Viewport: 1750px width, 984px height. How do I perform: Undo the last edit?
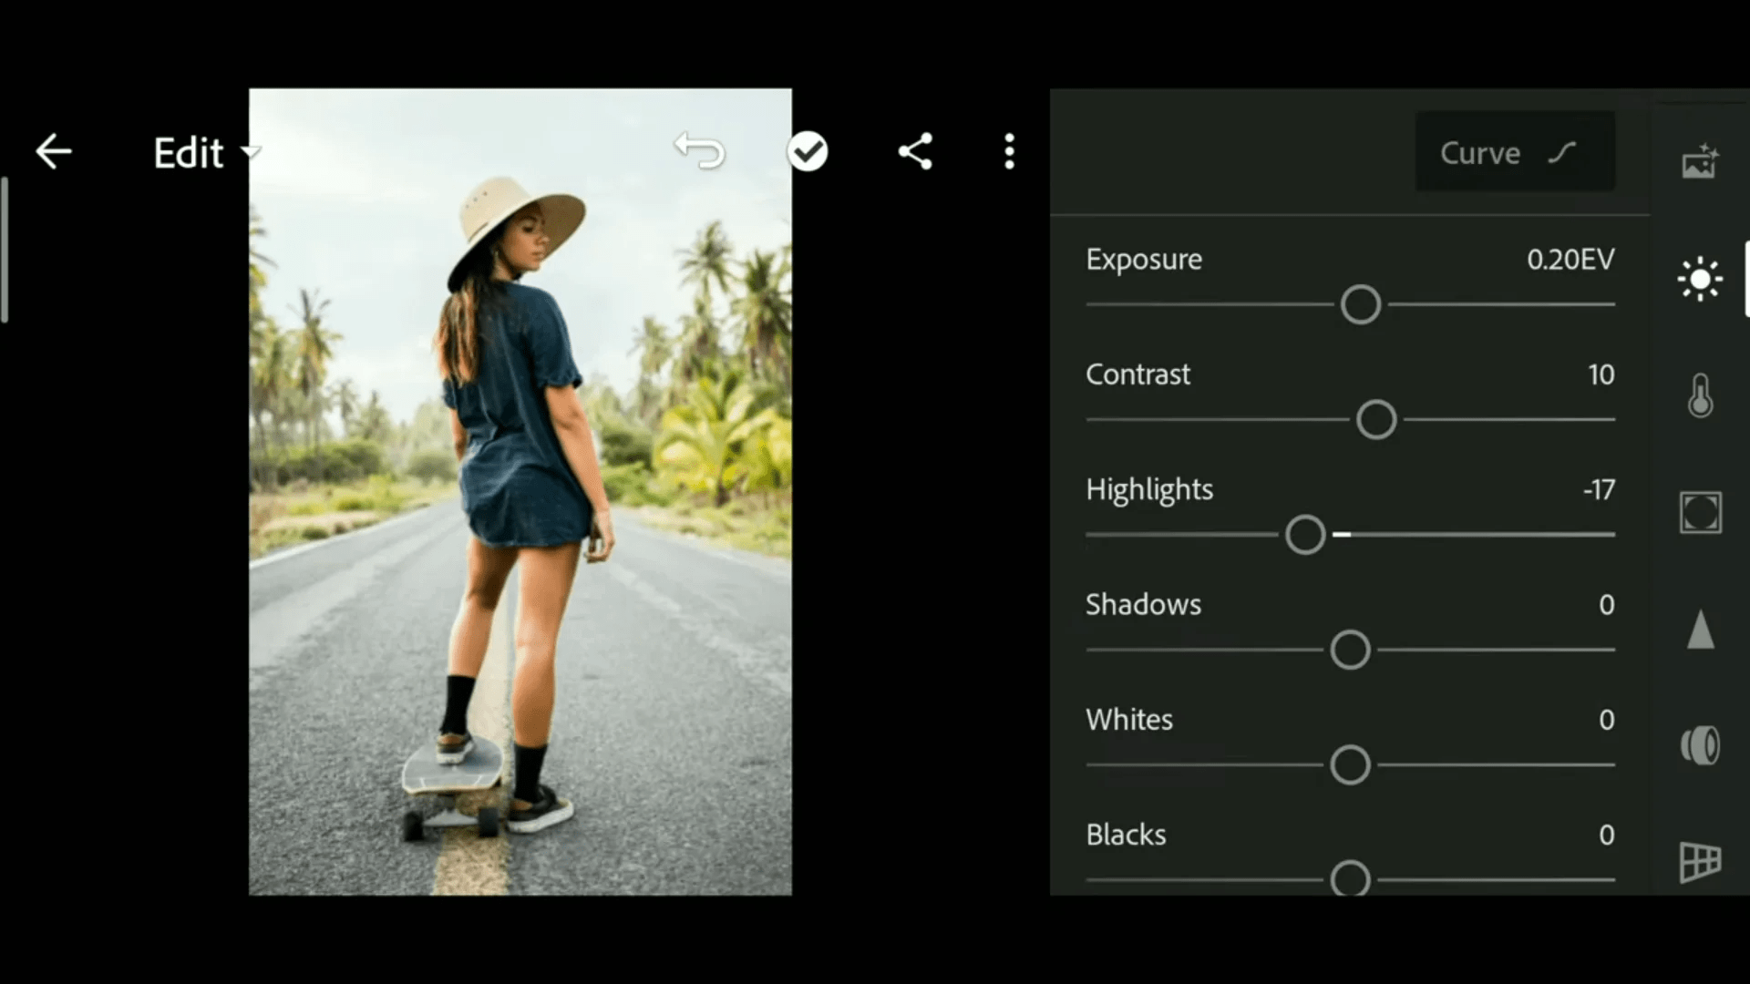point(699,151)
